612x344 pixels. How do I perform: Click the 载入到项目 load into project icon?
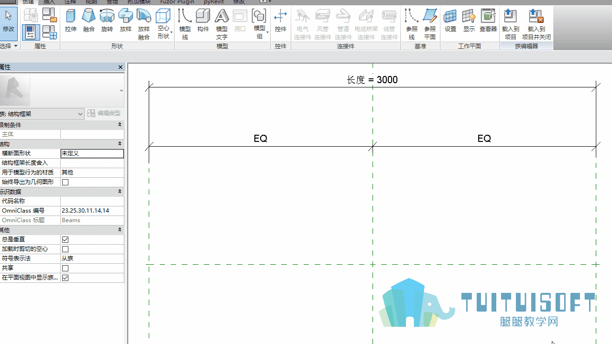tap(511, 24)
